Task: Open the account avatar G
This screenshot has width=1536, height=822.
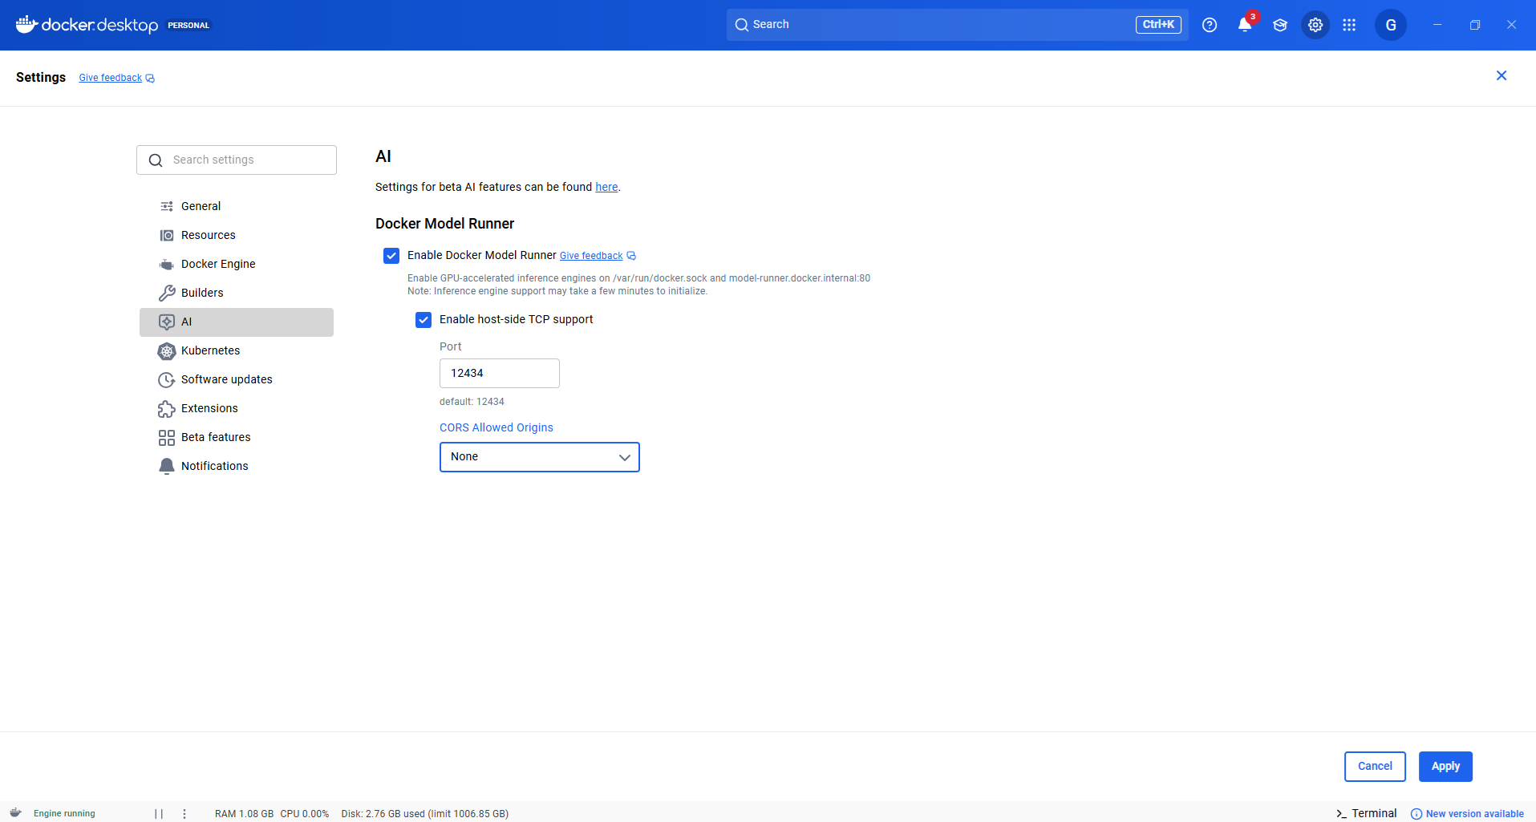Action: (x=1391, y=25)
